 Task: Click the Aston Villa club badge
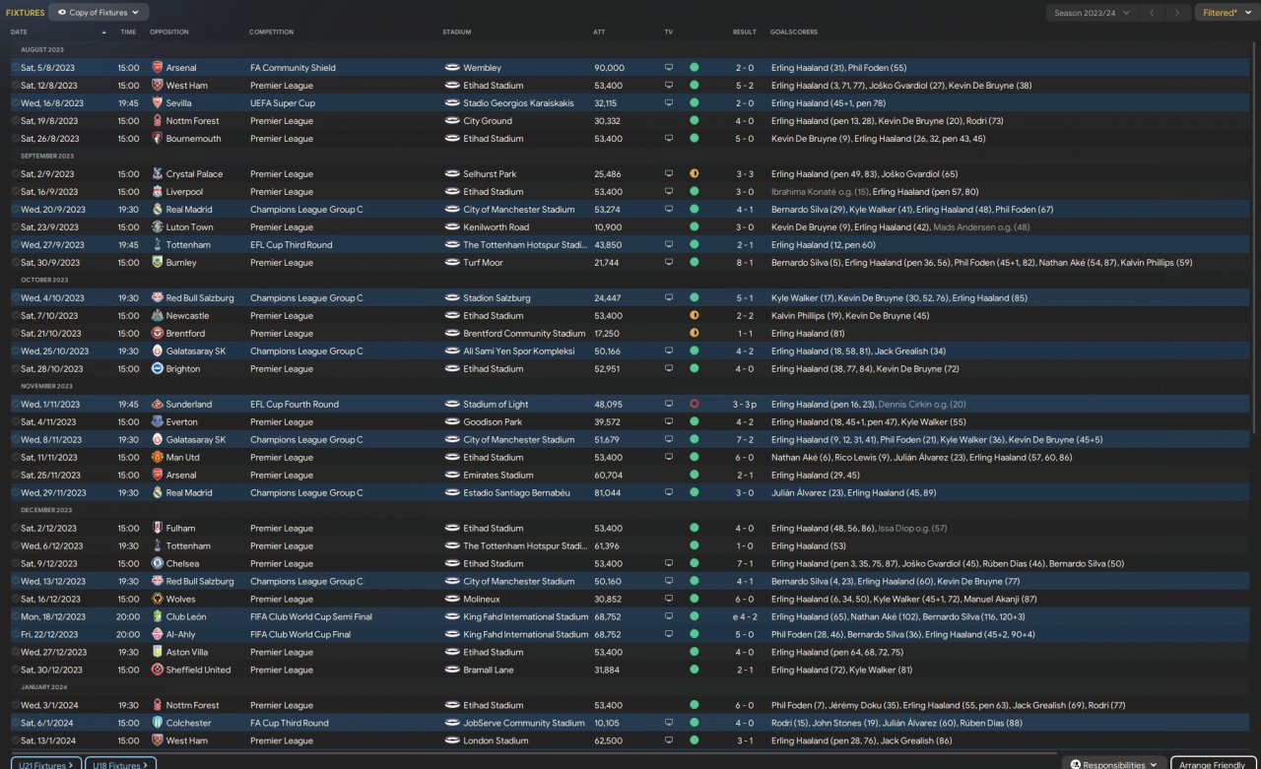[158, 653]
